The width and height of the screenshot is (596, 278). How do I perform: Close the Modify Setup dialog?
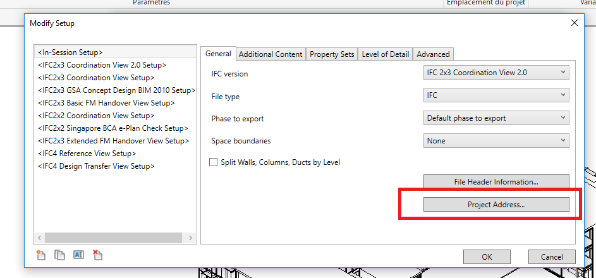point(575,23)
